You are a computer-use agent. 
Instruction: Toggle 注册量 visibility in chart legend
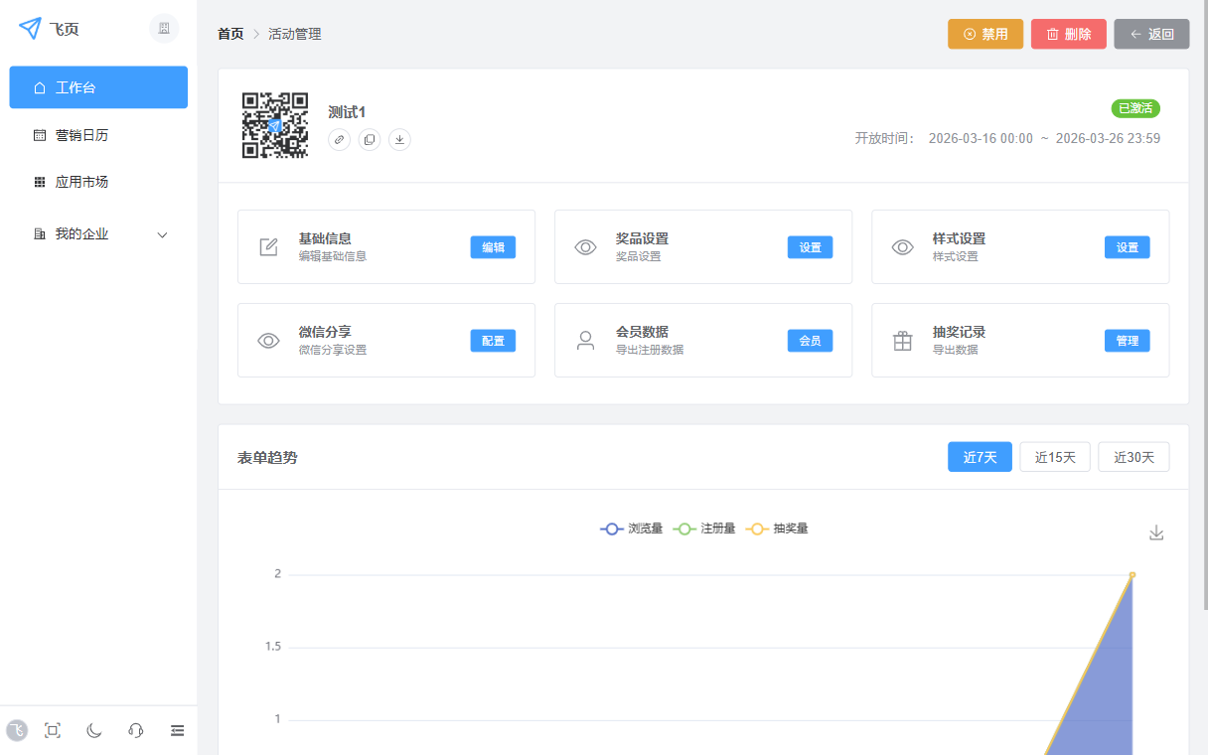pos(704,528)
